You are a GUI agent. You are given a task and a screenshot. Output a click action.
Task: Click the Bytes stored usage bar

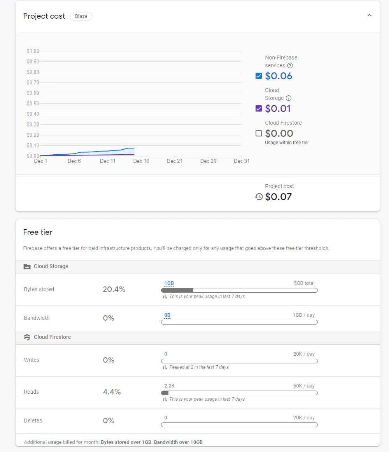coord(239,290)
